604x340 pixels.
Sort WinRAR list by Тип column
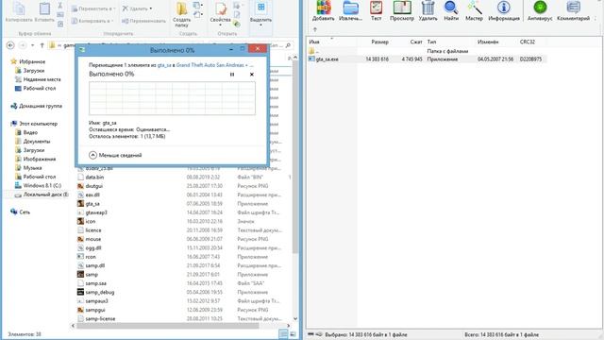[x=431, y=42]
